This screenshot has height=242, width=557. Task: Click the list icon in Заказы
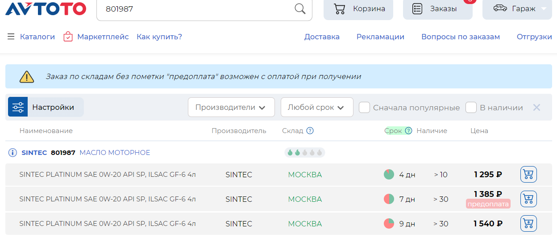click(x=417, y=8)
